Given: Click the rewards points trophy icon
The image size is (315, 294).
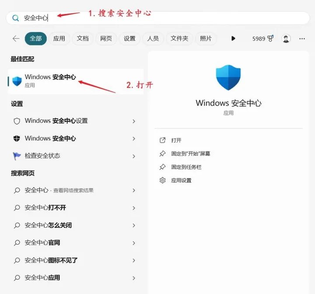Looking at the screenshot, I should click(x=270, y=38).
